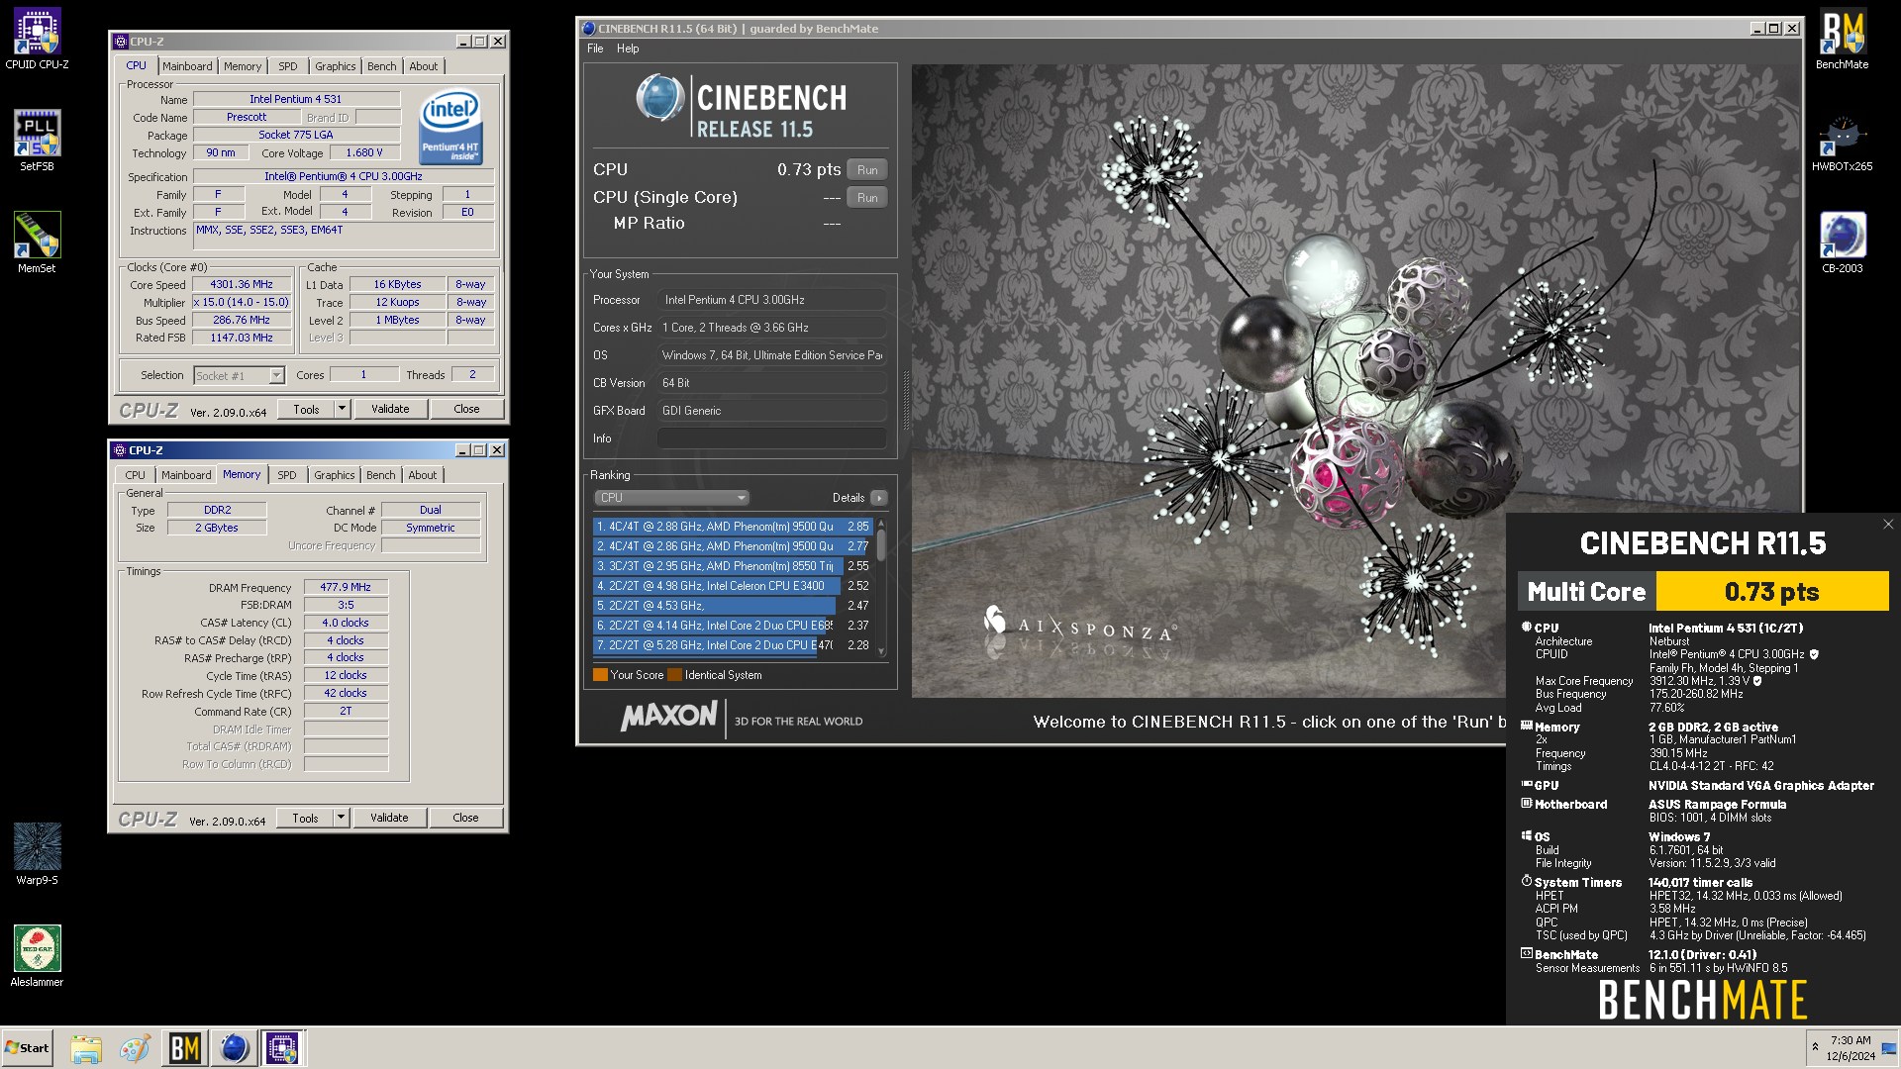Click the Close button in bottom CPU-Z window

coord(465,818)
